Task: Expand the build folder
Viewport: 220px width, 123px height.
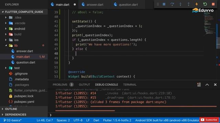Action: tap(6, 34)
